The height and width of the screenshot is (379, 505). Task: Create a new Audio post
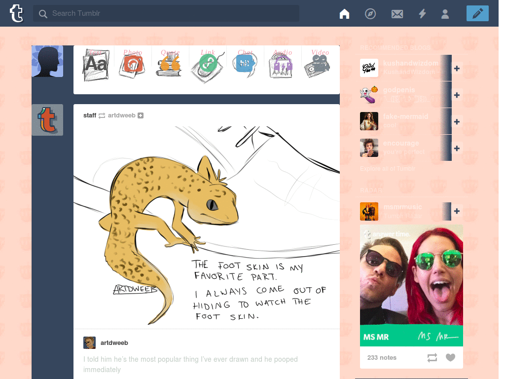point(282,65)
